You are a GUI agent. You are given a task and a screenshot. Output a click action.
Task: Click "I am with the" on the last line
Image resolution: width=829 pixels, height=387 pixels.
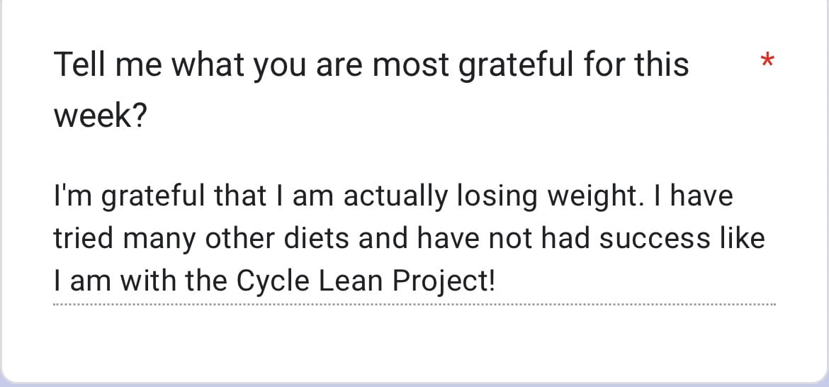(140, 281)
